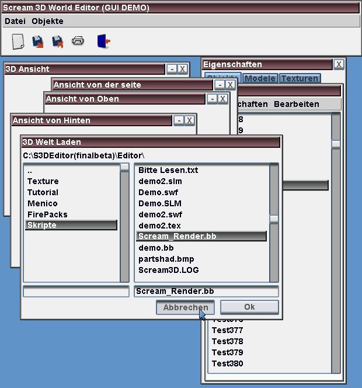Select the Skripte folder
Viewport: 362px width, 388px height.
coord(71,226)
